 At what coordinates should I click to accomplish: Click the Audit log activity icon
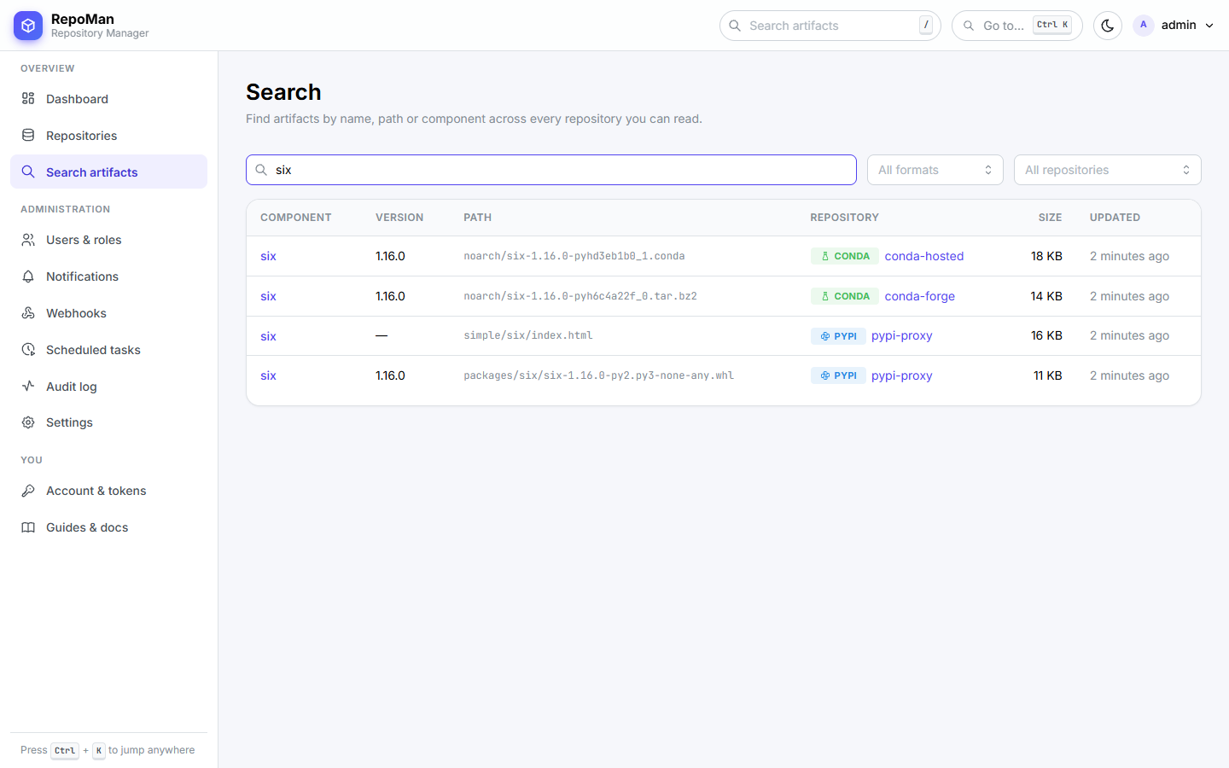pyautogui.click(x=28, y=387)
